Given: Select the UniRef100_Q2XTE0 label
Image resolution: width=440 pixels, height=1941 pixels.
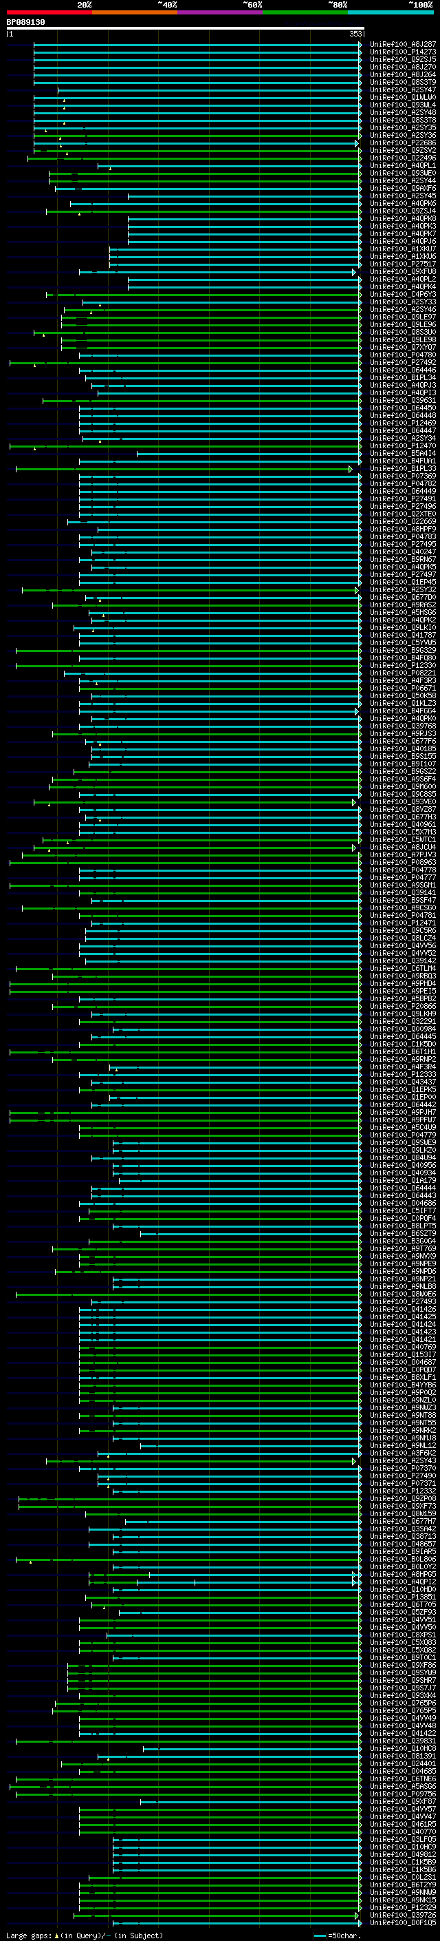Looking at the screenshot, I should pyautogui.click(x=402, y=514).
